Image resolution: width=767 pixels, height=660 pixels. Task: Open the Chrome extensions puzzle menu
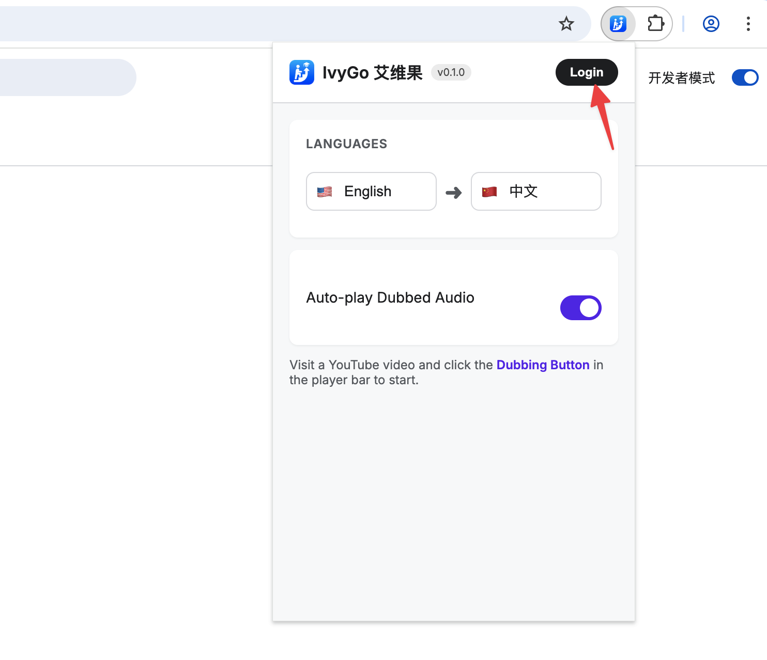655,23
